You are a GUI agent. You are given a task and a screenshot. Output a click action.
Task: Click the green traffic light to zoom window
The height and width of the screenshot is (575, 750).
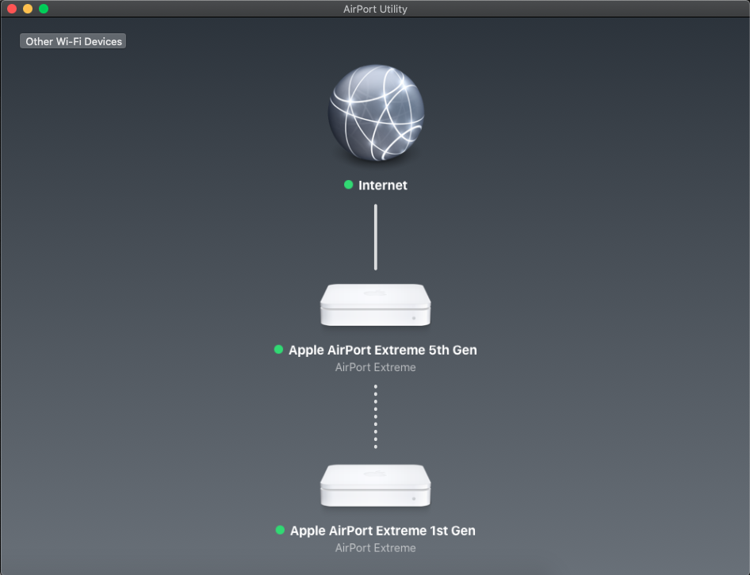(43, 9)
